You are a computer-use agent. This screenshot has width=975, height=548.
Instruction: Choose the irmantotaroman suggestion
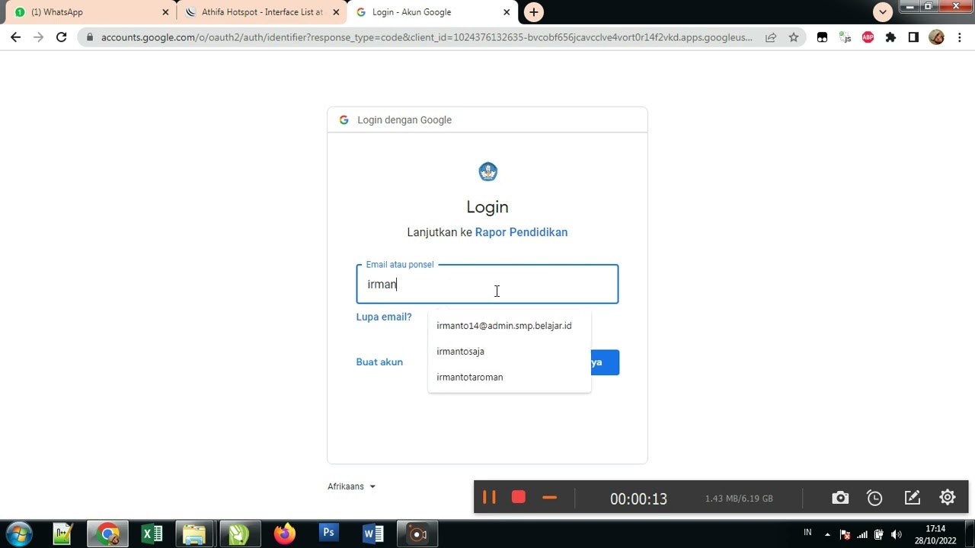(509, 378)
